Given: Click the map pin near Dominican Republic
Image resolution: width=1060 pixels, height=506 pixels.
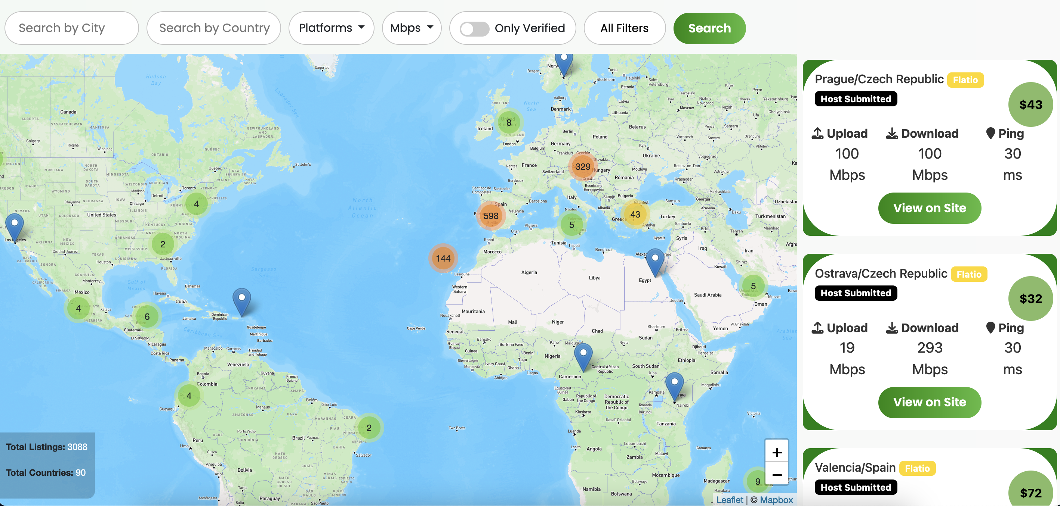Looking at the screenshot, I should [242, 302].
